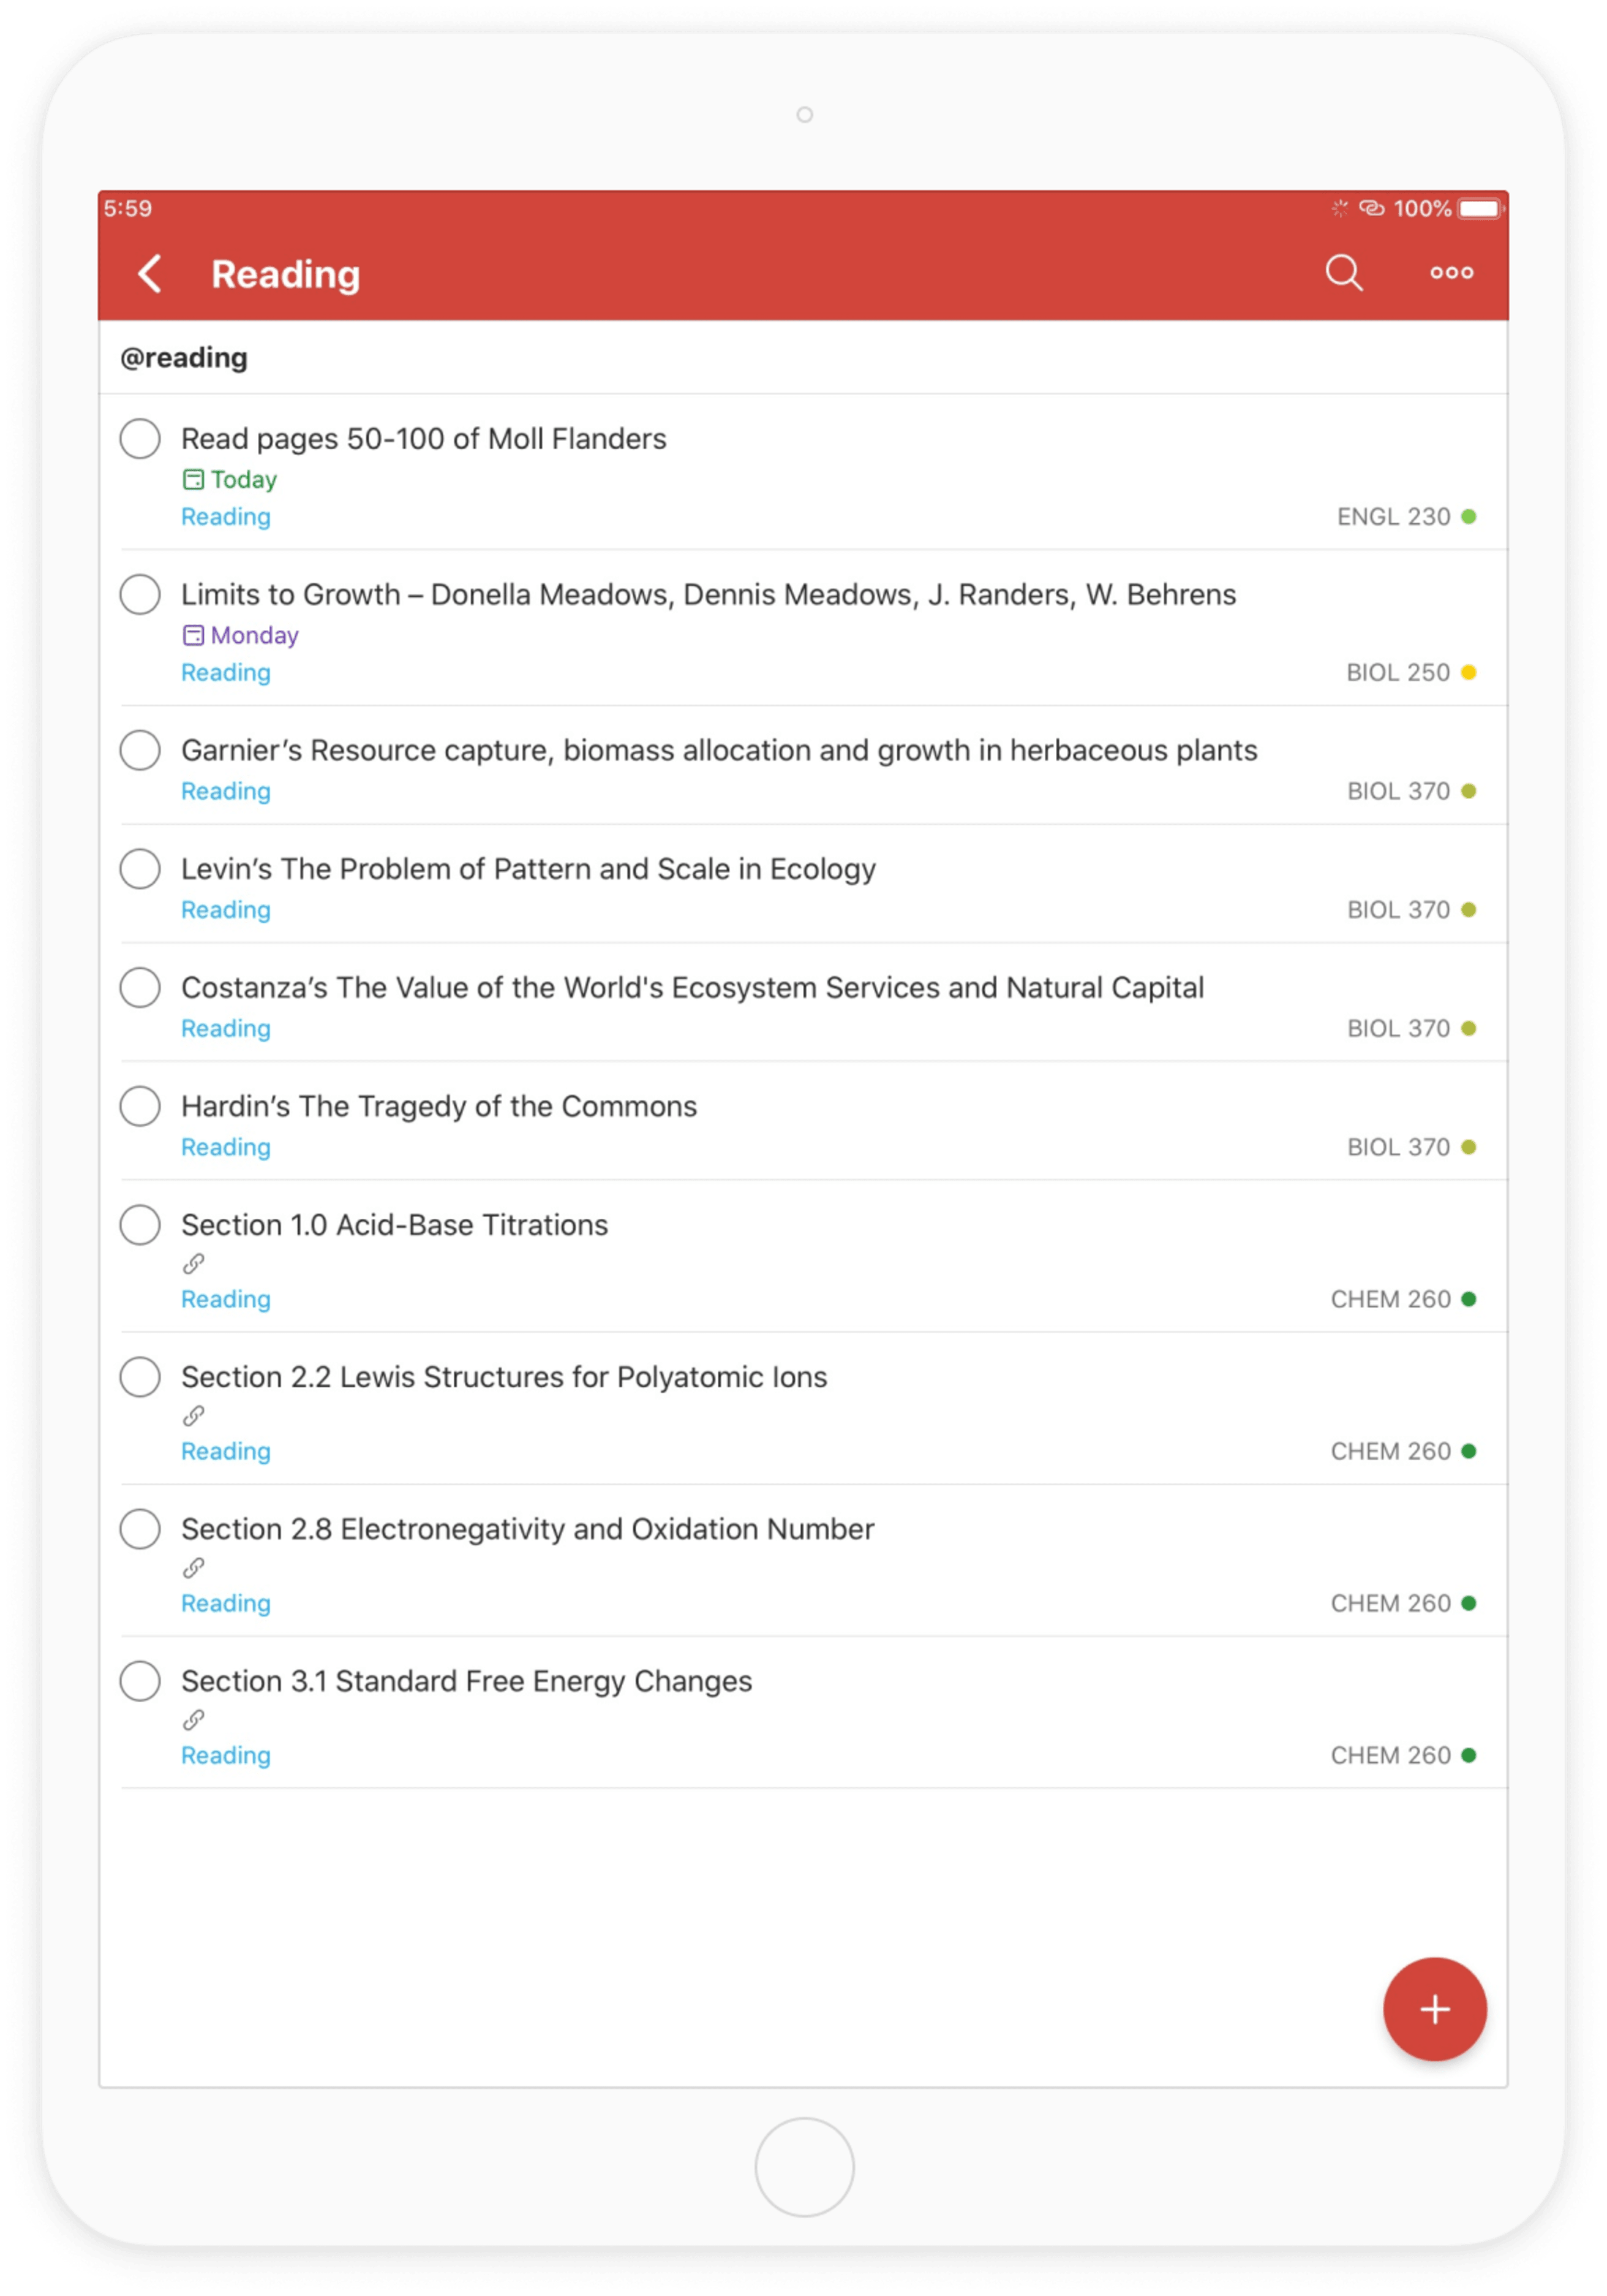
Task: Check off Levin's Pattern and Scale task
Action: pyautogui.click(x=140, y=868)
